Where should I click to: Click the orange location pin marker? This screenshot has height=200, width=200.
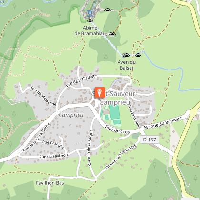pos(100,92)
